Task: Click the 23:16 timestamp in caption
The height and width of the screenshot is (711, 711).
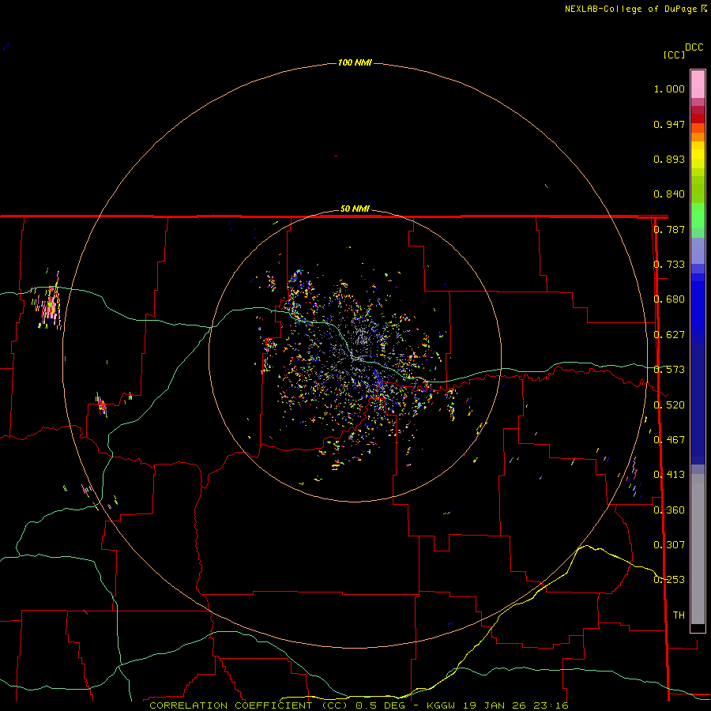Action: coord(551,705)
